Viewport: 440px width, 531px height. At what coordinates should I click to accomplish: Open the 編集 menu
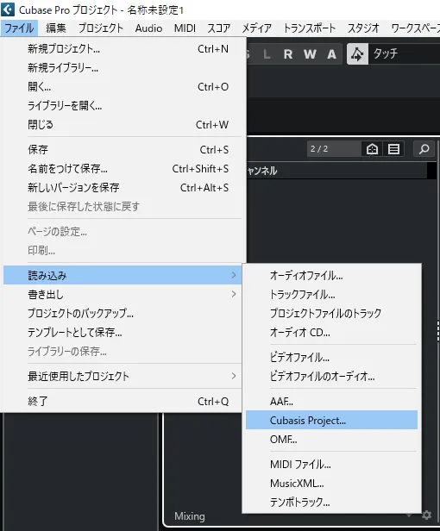(x=56, y=28)
